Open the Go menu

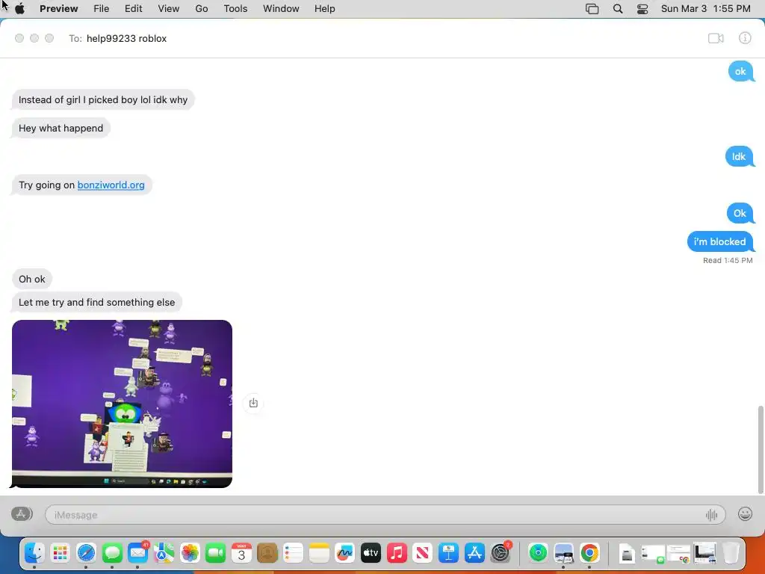(x=202, y=9)
